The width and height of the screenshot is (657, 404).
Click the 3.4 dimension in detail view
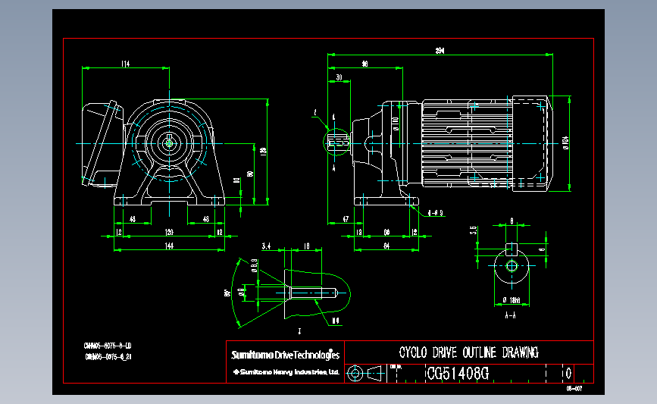click(266, 246)
